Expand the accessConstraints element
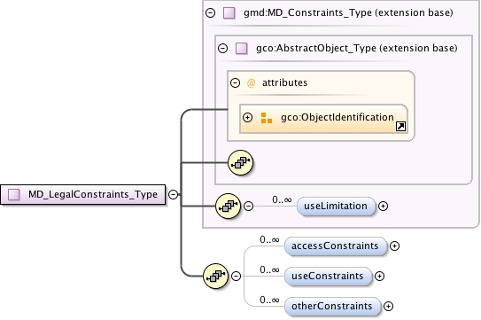The height and width of the screenshot is (320, 481). click(394, 246)
